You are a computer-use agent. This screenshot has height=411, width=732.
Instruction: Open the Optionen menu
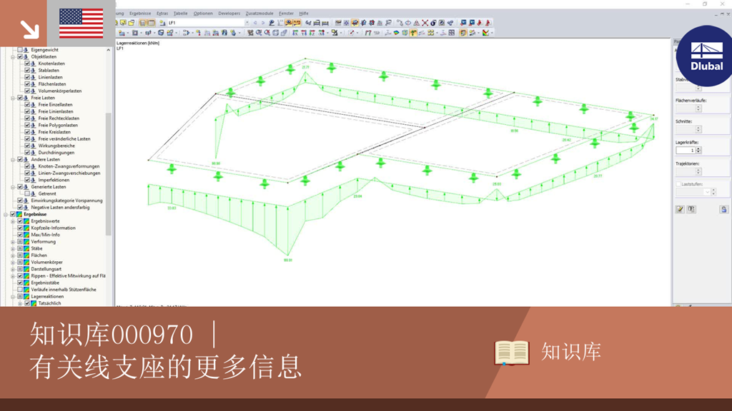tap(202, 14)
